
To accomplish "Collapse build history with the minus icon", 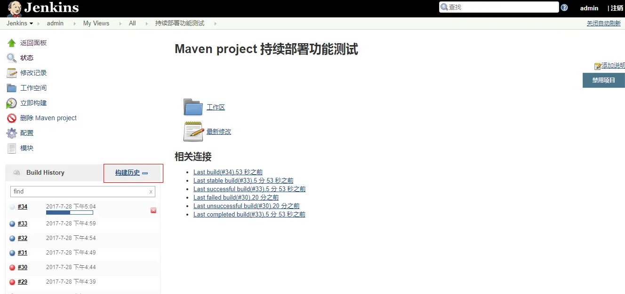I will [x=145, y=173].
